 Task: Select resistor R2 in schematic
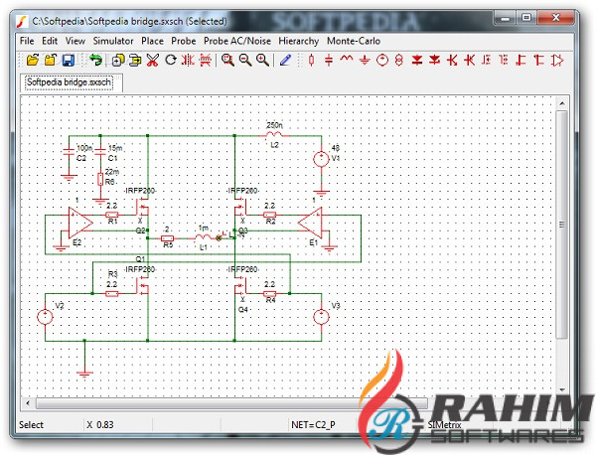(269, 215)
